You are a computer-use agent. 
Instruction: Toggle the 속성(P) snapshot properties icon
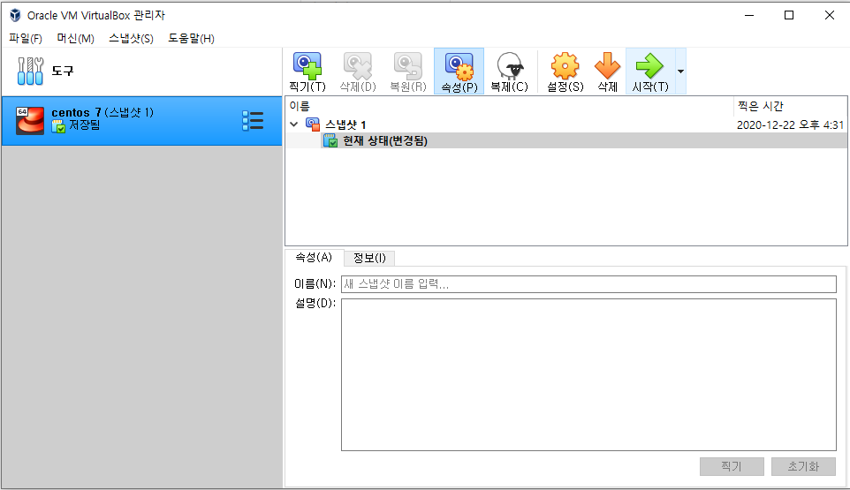pos(459,66)
